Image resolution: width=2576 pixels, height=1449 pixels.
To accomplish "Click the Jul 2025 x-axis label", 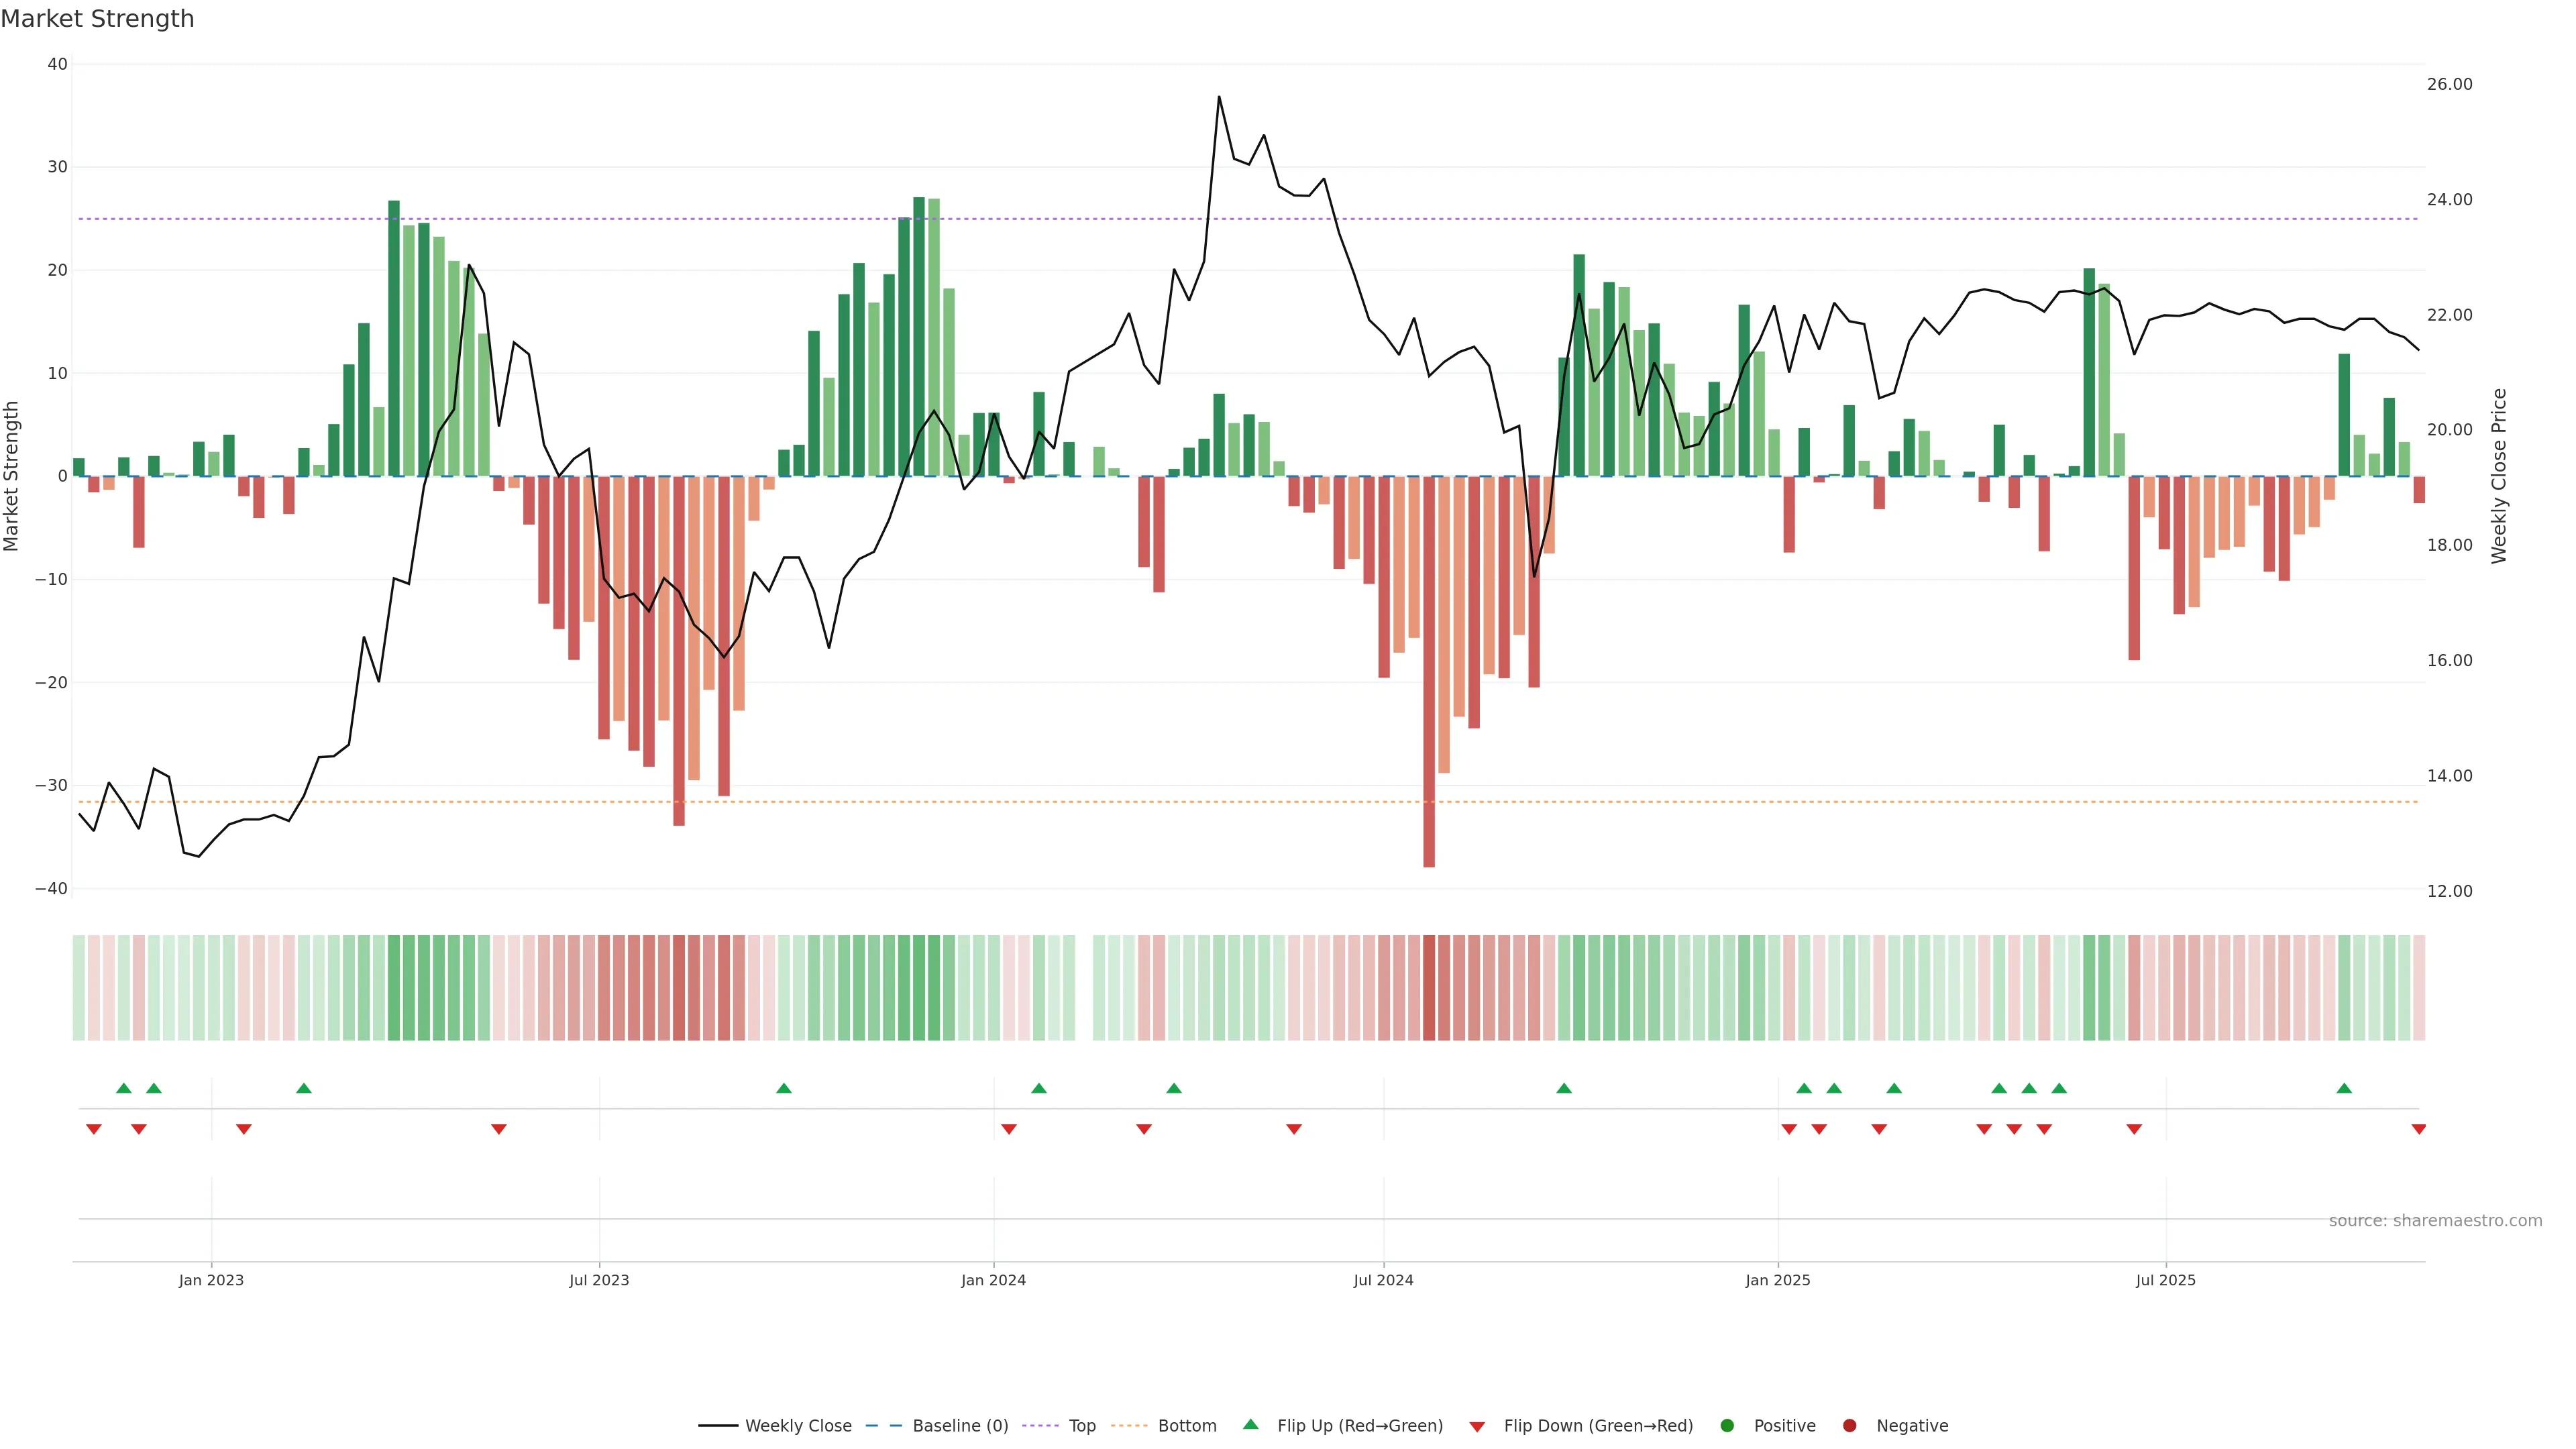I will pos(2165,1280).
